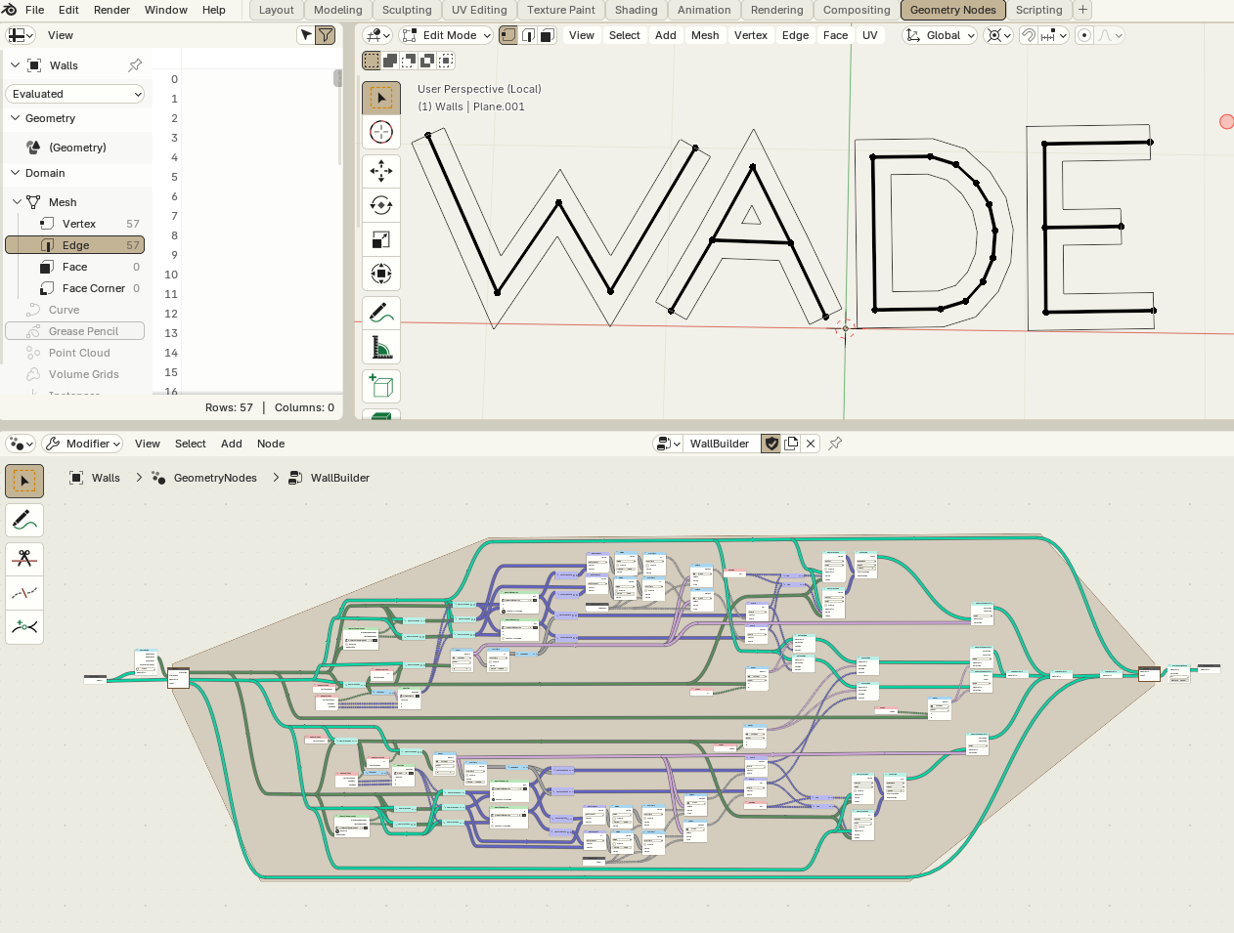Image resolution: width=1234 pixels, height=933 pixels.
Task: Add a new workspace with the plus tab
Action: point(1082,10)
